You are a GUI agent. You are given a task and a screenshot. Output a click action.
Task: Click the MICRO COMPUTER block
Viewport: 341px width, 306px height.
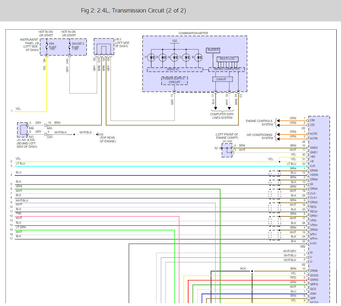click(x=227, y=69)
